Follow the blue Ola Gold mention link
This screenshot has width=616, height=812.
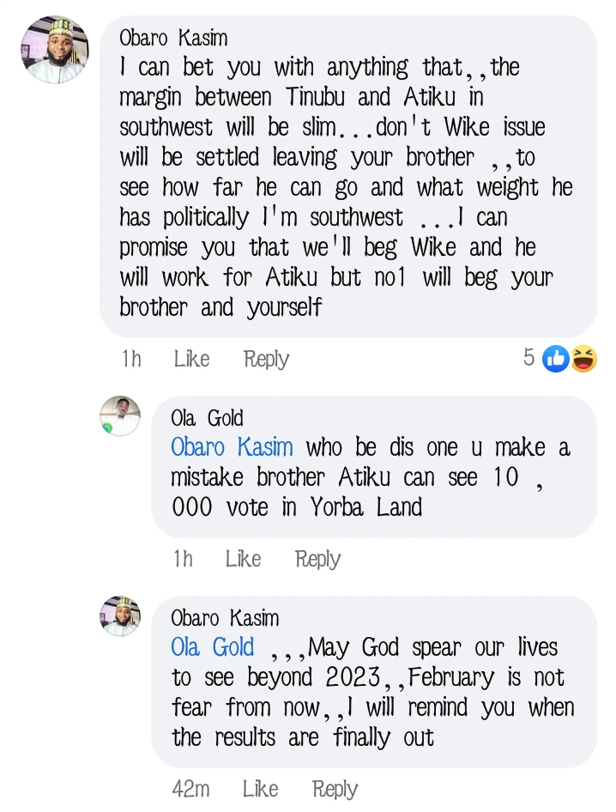(x=212, y=647)
